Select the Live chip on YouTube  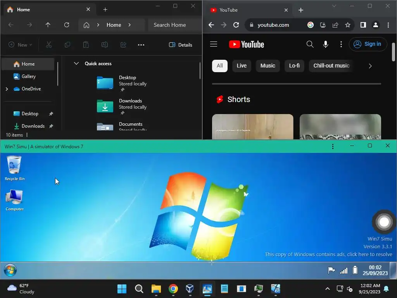click(x=242, y=66)
